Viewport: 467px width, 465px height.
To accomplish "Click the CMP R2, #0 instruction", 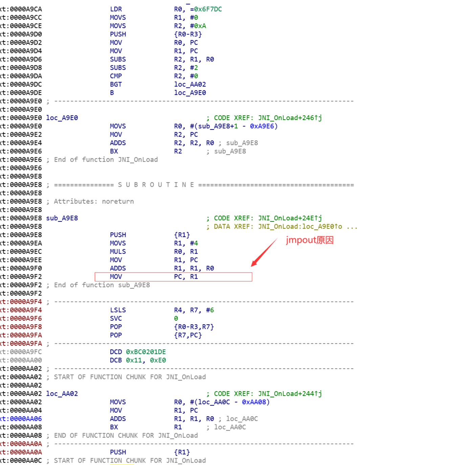I will point(154,76).
